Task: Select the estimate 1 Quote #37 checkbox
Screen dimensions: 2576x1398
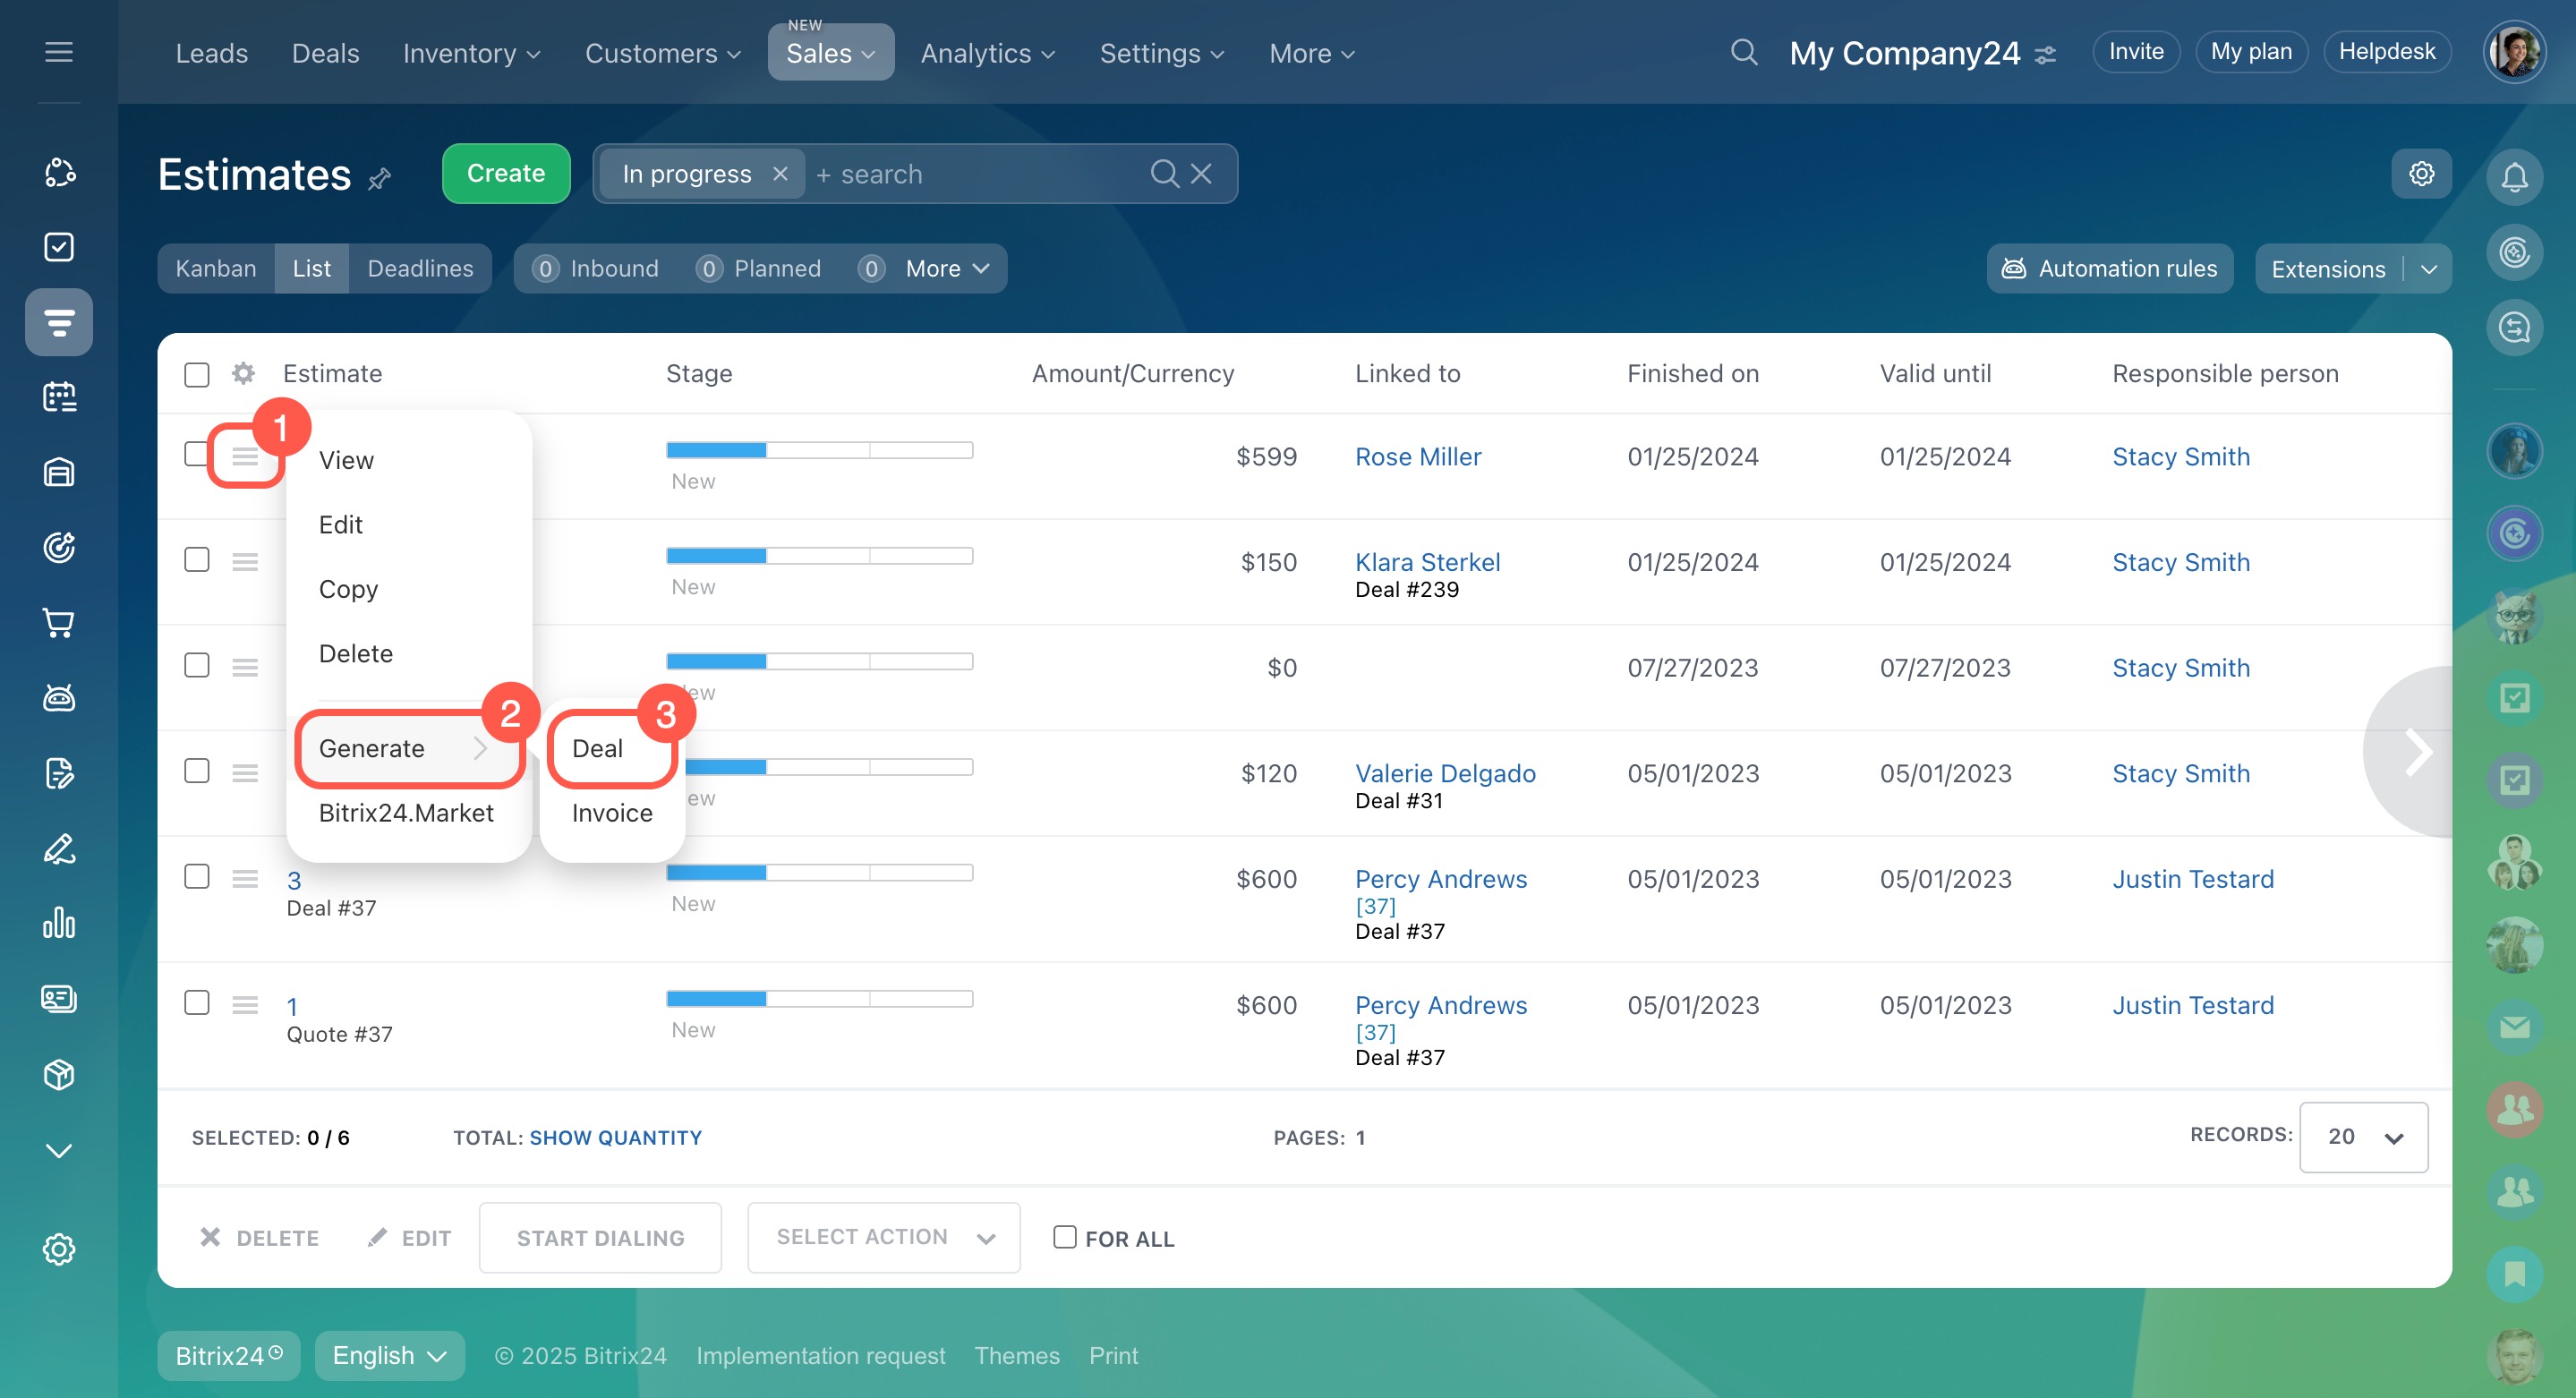Action: 197,1002
